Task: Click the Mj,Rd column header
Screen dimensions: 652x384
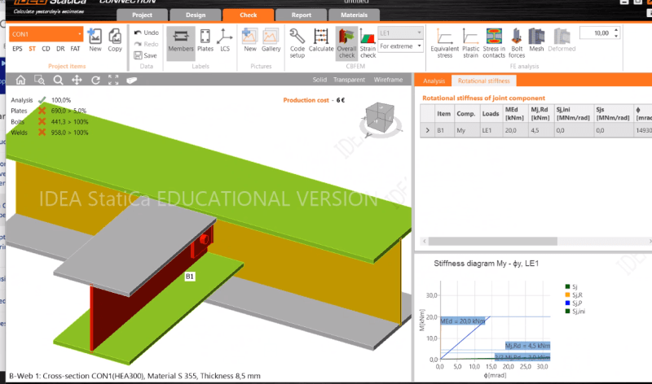Action: [x=540, y=113]
